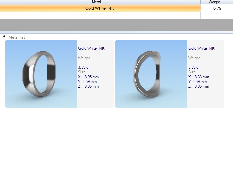The height and width of the screenshot is (169, 233).
Task: Click the gray band below the table
Action: (116, 25)
